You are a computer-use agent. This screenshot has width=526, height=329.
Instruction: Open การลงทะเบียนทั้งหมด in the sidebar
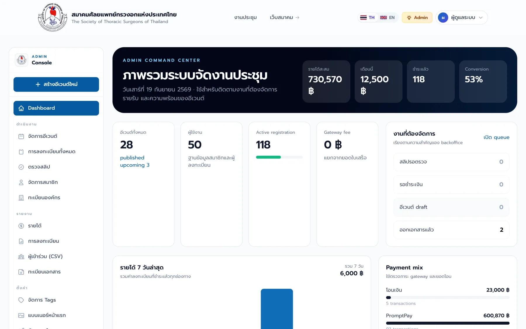click(x=56, y=152)
